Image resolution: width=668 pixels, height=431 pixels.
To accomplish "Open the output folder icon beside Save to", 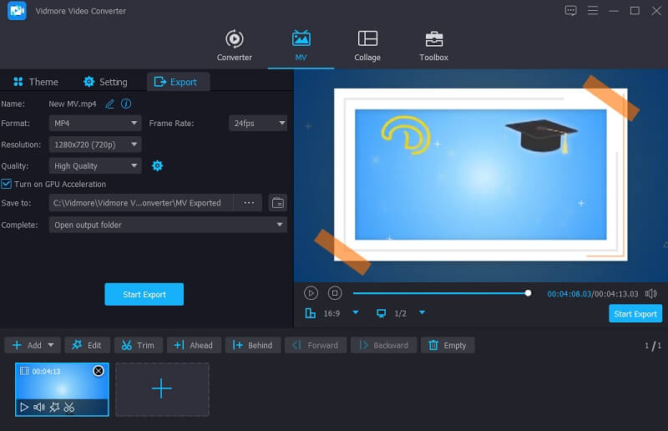I will (278, 203).
